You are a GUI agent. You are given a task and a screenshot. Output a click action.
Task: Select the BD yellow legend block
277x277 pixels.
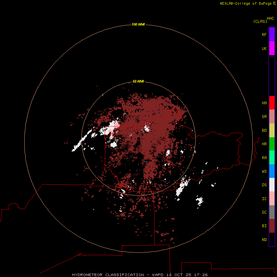point(272,130)
